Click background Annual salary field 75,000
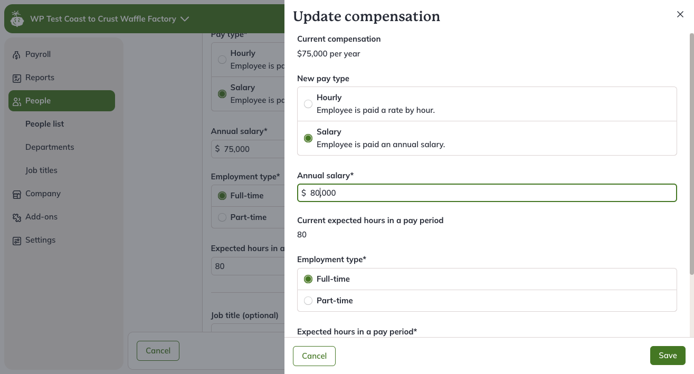Image resolution: width=694 pixels, height=374 pixels. pyautogui.click(x=248, y=149)
